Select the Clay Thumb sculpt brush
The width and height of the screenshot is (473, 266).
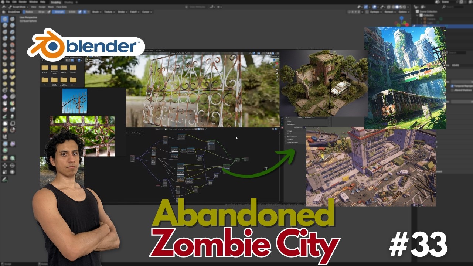pos(5,32)
